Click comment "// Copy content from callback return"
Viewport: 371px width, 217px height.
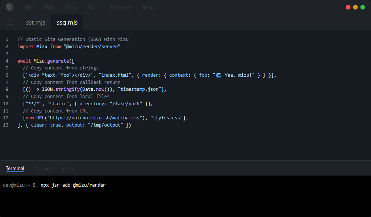coord(72,82)
